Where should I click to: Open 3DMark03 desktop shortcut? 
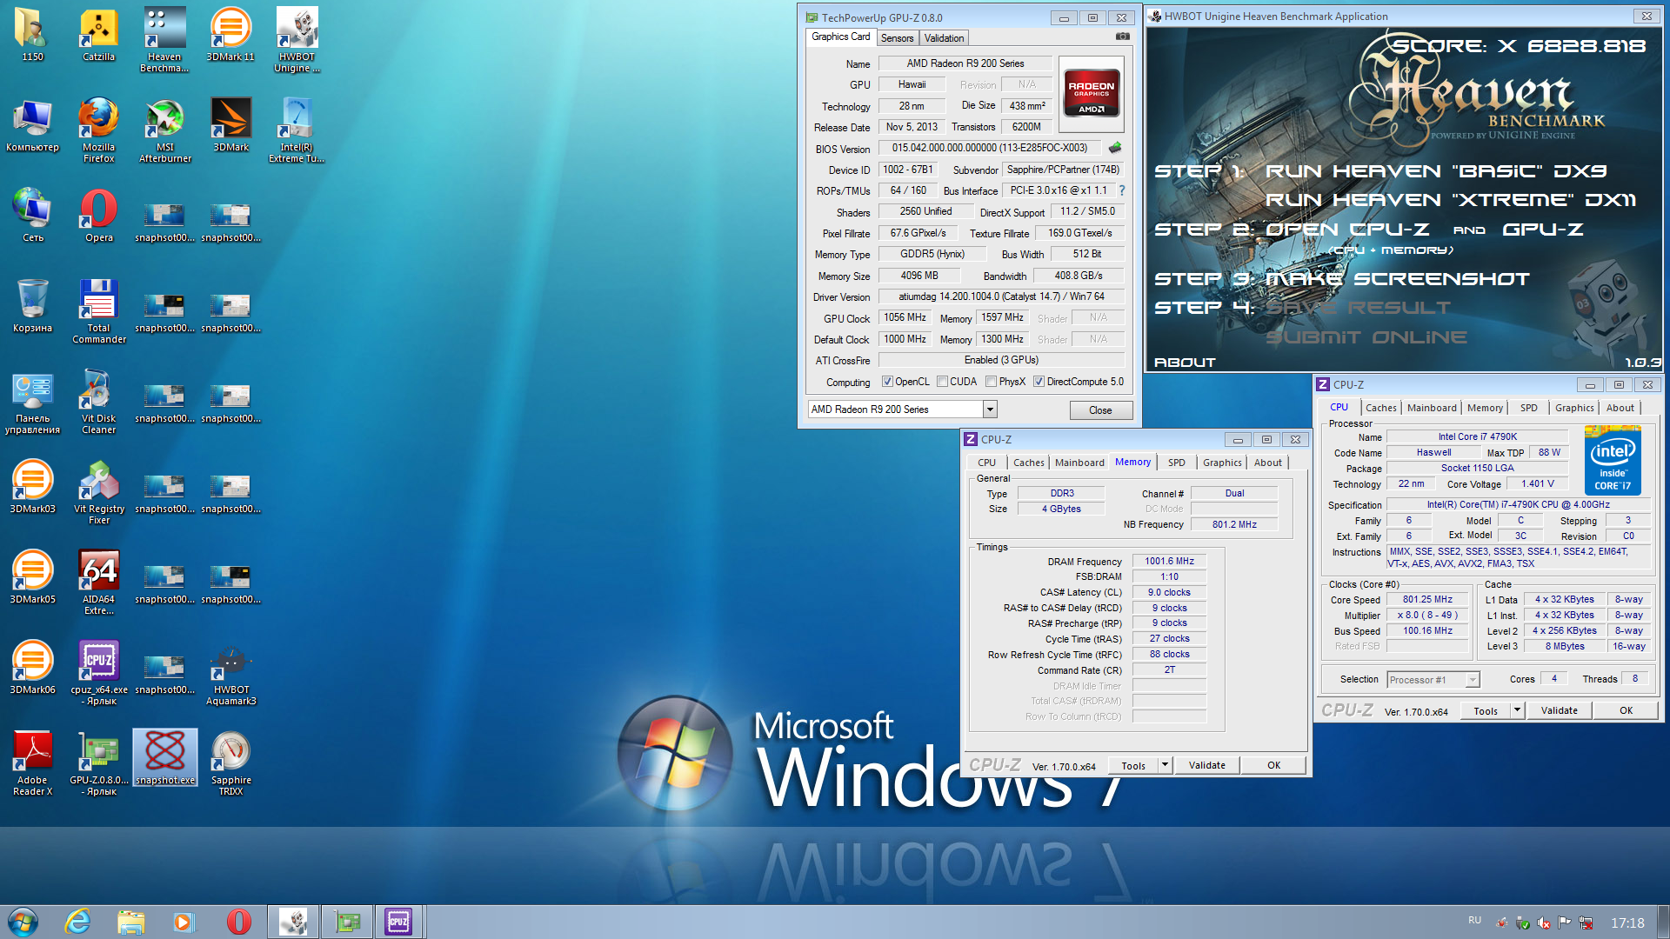coord(32,487)
